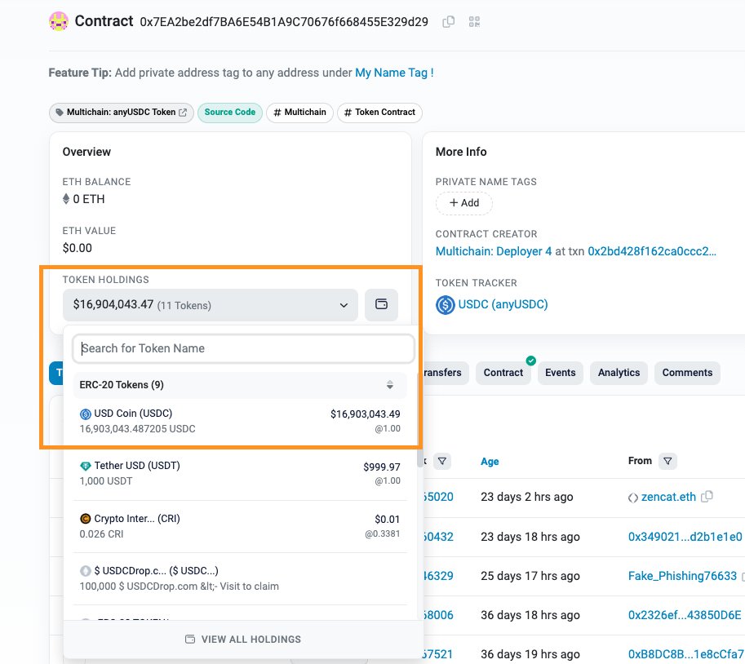Click the Source Code tag
This screenshot has width=745, height=664.
coord(230,113)
